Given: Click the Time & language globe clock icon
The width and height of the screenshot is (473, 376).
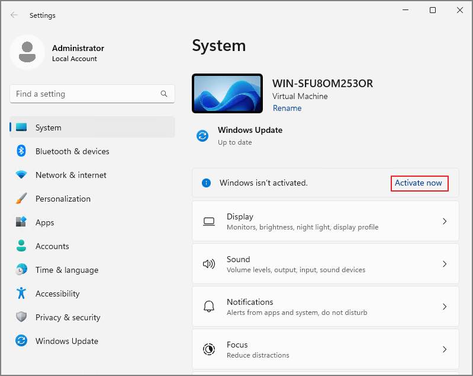Looking at the screenshot, I should click(21, 269).
